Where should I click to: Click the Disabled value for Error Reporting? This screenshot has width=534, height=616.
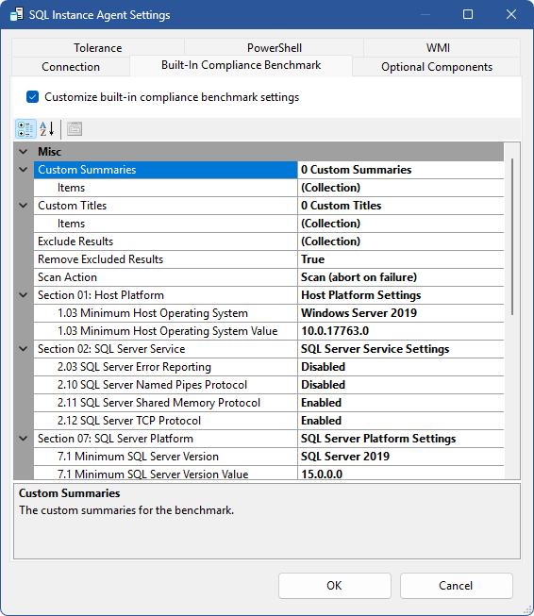tap(401, 367)
